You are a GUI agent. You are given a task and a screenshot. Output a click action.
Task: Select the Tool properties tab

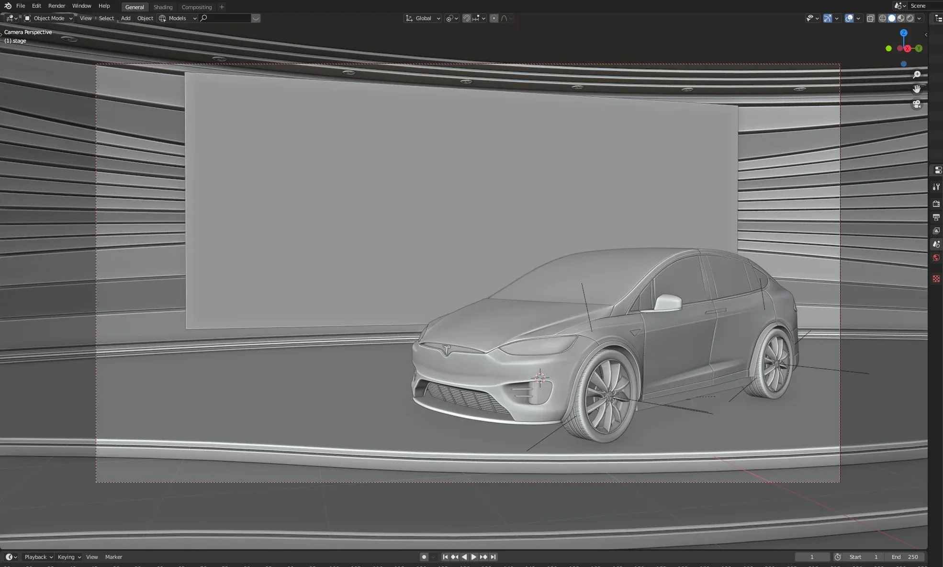(x=937, y=186)
